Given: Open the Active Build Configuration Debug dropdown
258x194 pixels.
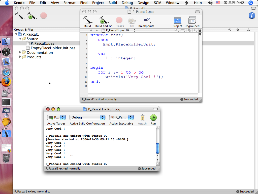Looking at the screenshot, I should (87, 117).
